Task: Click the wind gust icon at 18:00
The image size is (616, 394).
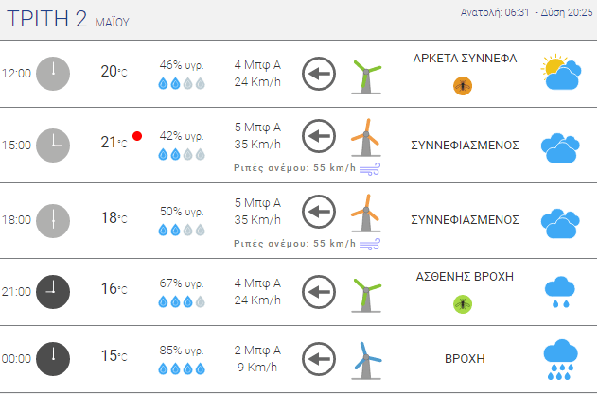Action: 370,244
